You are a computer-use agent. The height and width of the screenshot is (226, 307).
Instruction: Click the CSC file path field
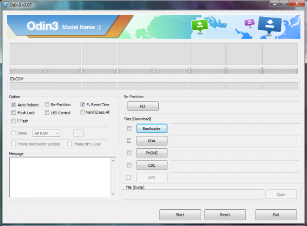tap(235, 165)
